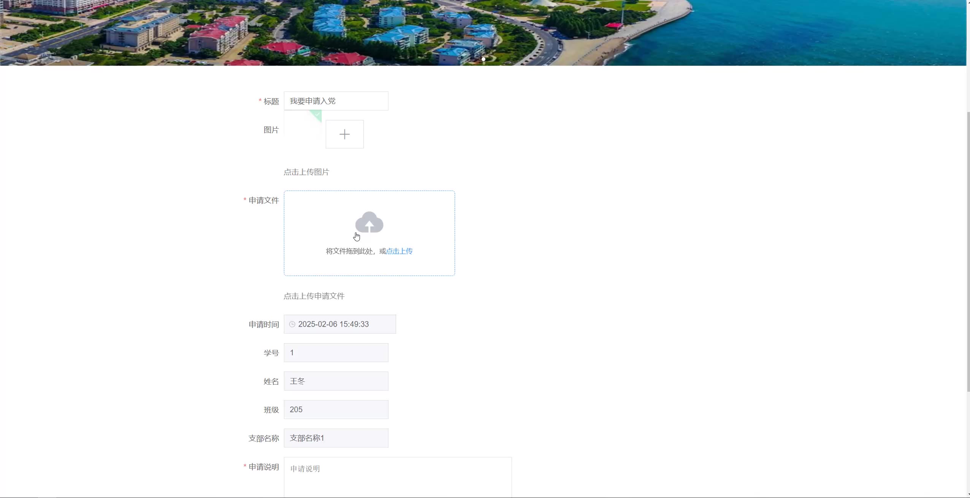The height and width of the screenshot is (498, 970).
Task: Click the 点击上传图片 hint text
Action: pyautogui.click(x=306, y=172)
